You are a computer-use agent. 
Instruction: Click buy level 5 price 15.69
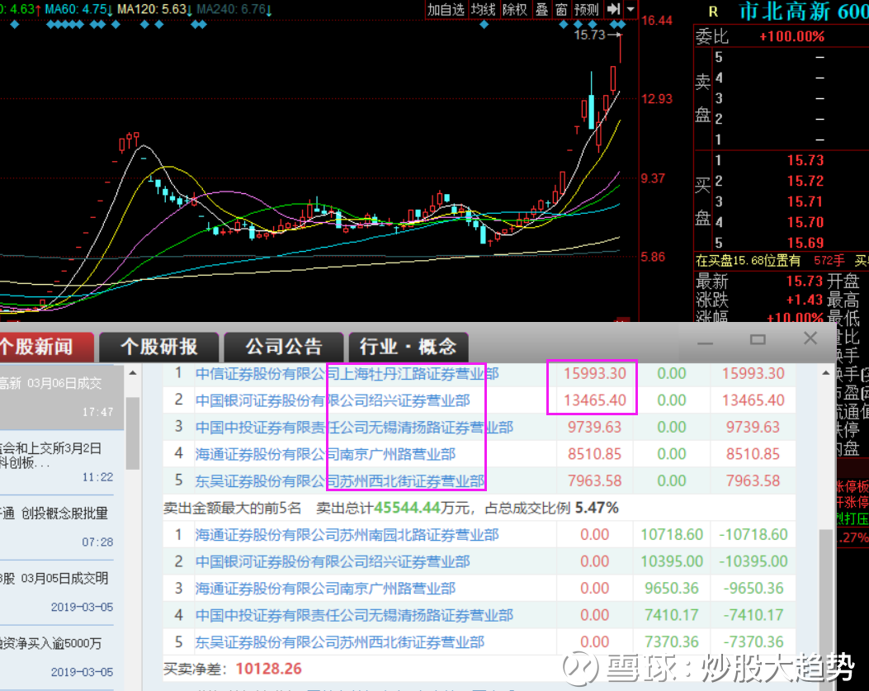(x=805, y=243)
